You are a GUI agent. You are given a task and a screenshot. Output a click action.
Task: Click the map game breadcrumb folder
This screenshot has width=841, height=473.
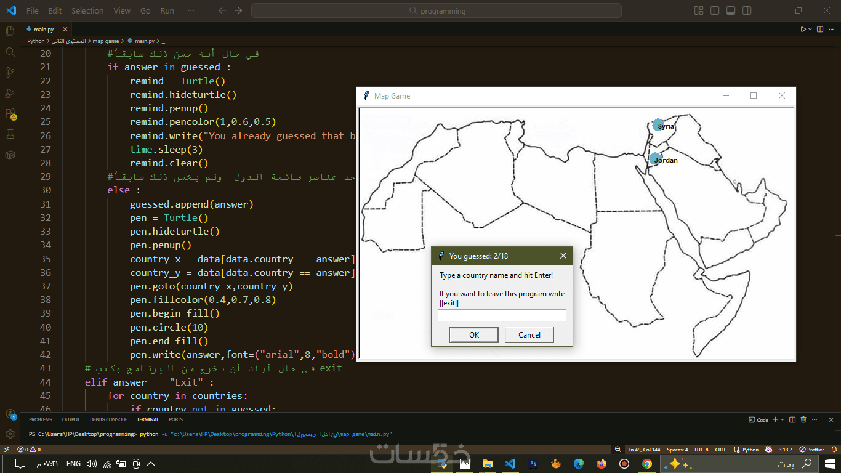[x=105, y=41]
